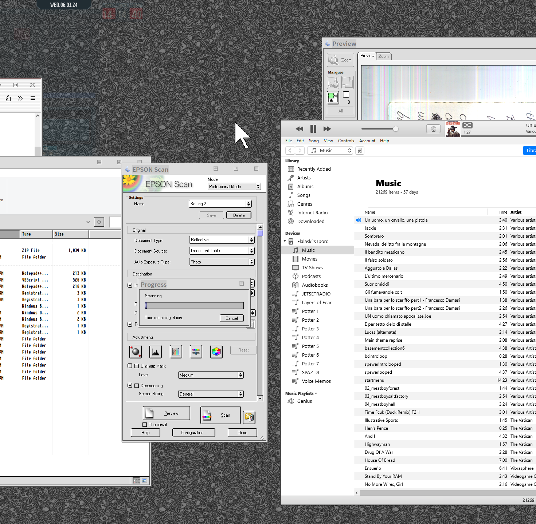Skip to next track in iTunes
Image resolution: width=536 pixels, height=524 pixels.
tap(327, 129)
